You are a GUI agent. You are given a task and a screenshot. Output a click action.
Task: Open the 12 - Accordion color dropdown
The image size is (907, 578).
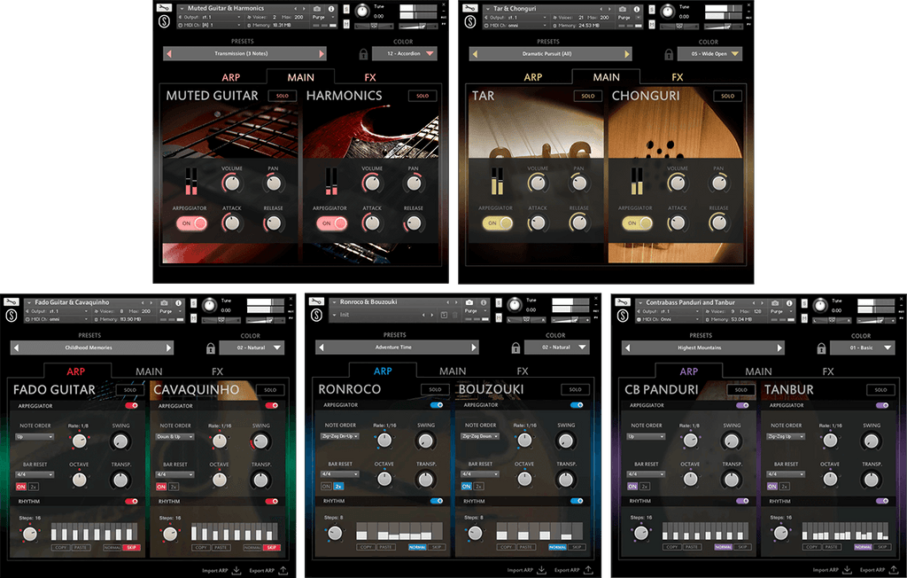404,54
